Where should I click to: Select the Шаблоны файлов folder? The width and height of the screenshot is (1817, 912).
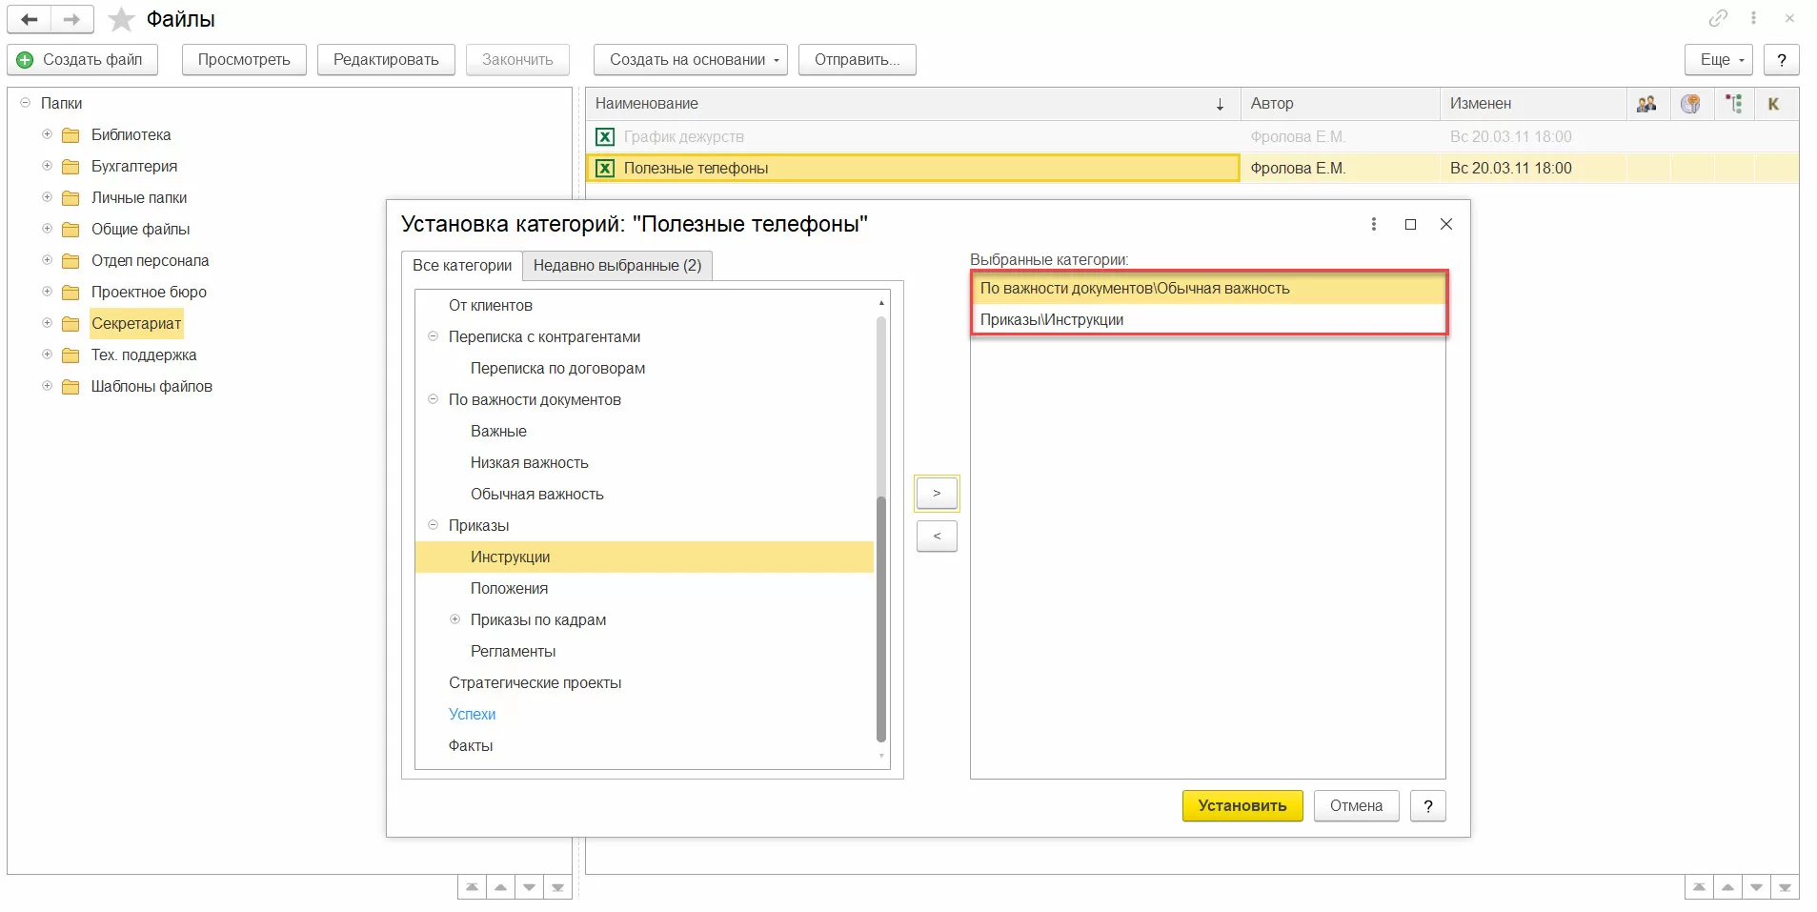pos(151,387)
